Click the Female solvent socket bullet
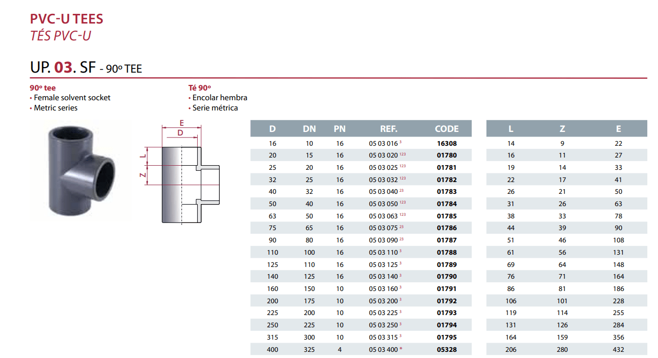The width and height of the screenshot is (658, 358). (72, 98)
